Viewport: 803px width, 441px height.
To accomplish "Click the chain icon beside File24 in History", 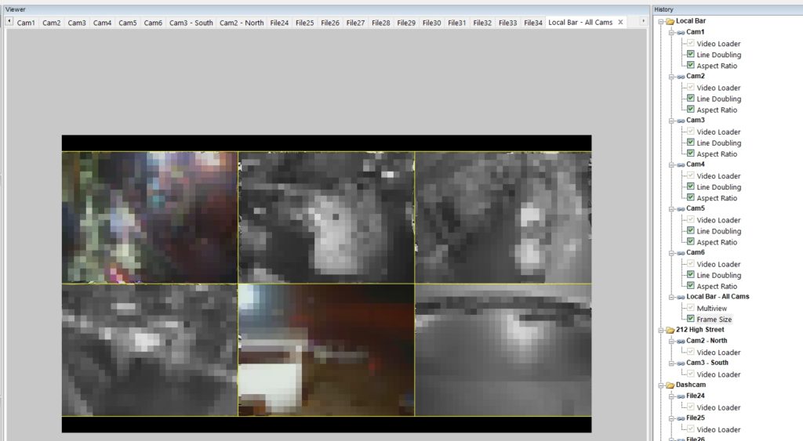I will point(681,396).
